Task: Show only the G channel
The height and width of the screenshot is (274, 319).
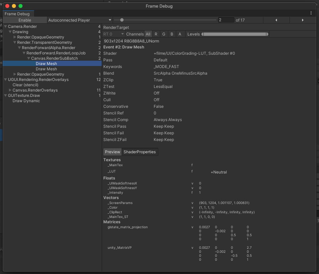Action: [x=164, y=34]
